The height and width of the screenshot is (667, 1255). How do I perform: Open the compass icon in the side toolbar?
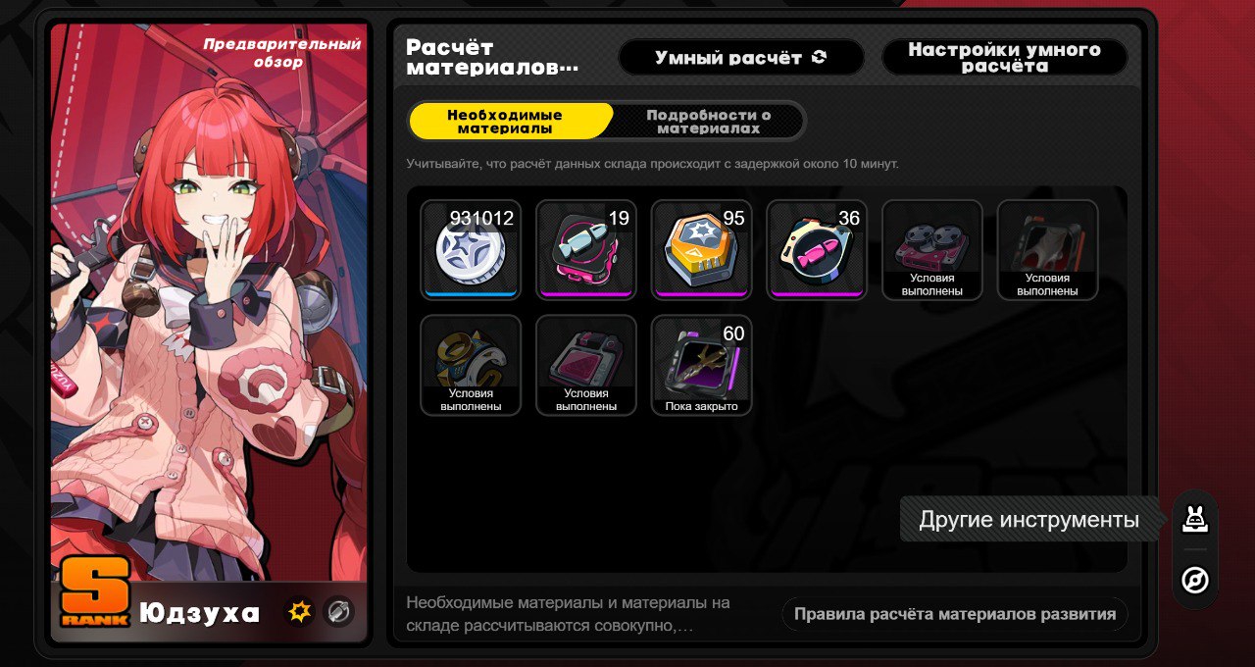click(x=1194, y=581)
